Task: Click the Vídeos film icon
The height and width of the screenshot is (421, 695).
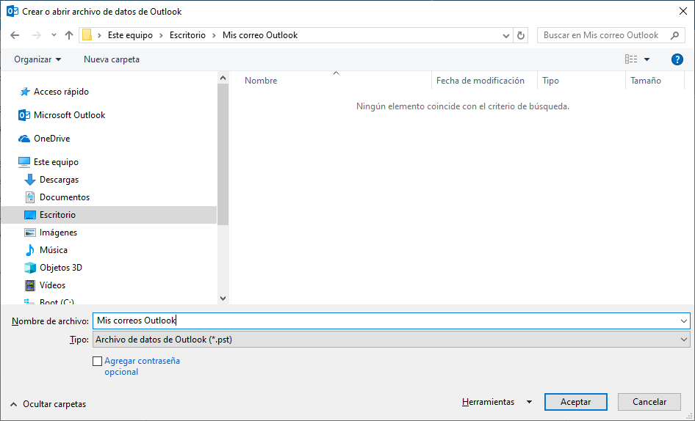Action: click(29, 285)
